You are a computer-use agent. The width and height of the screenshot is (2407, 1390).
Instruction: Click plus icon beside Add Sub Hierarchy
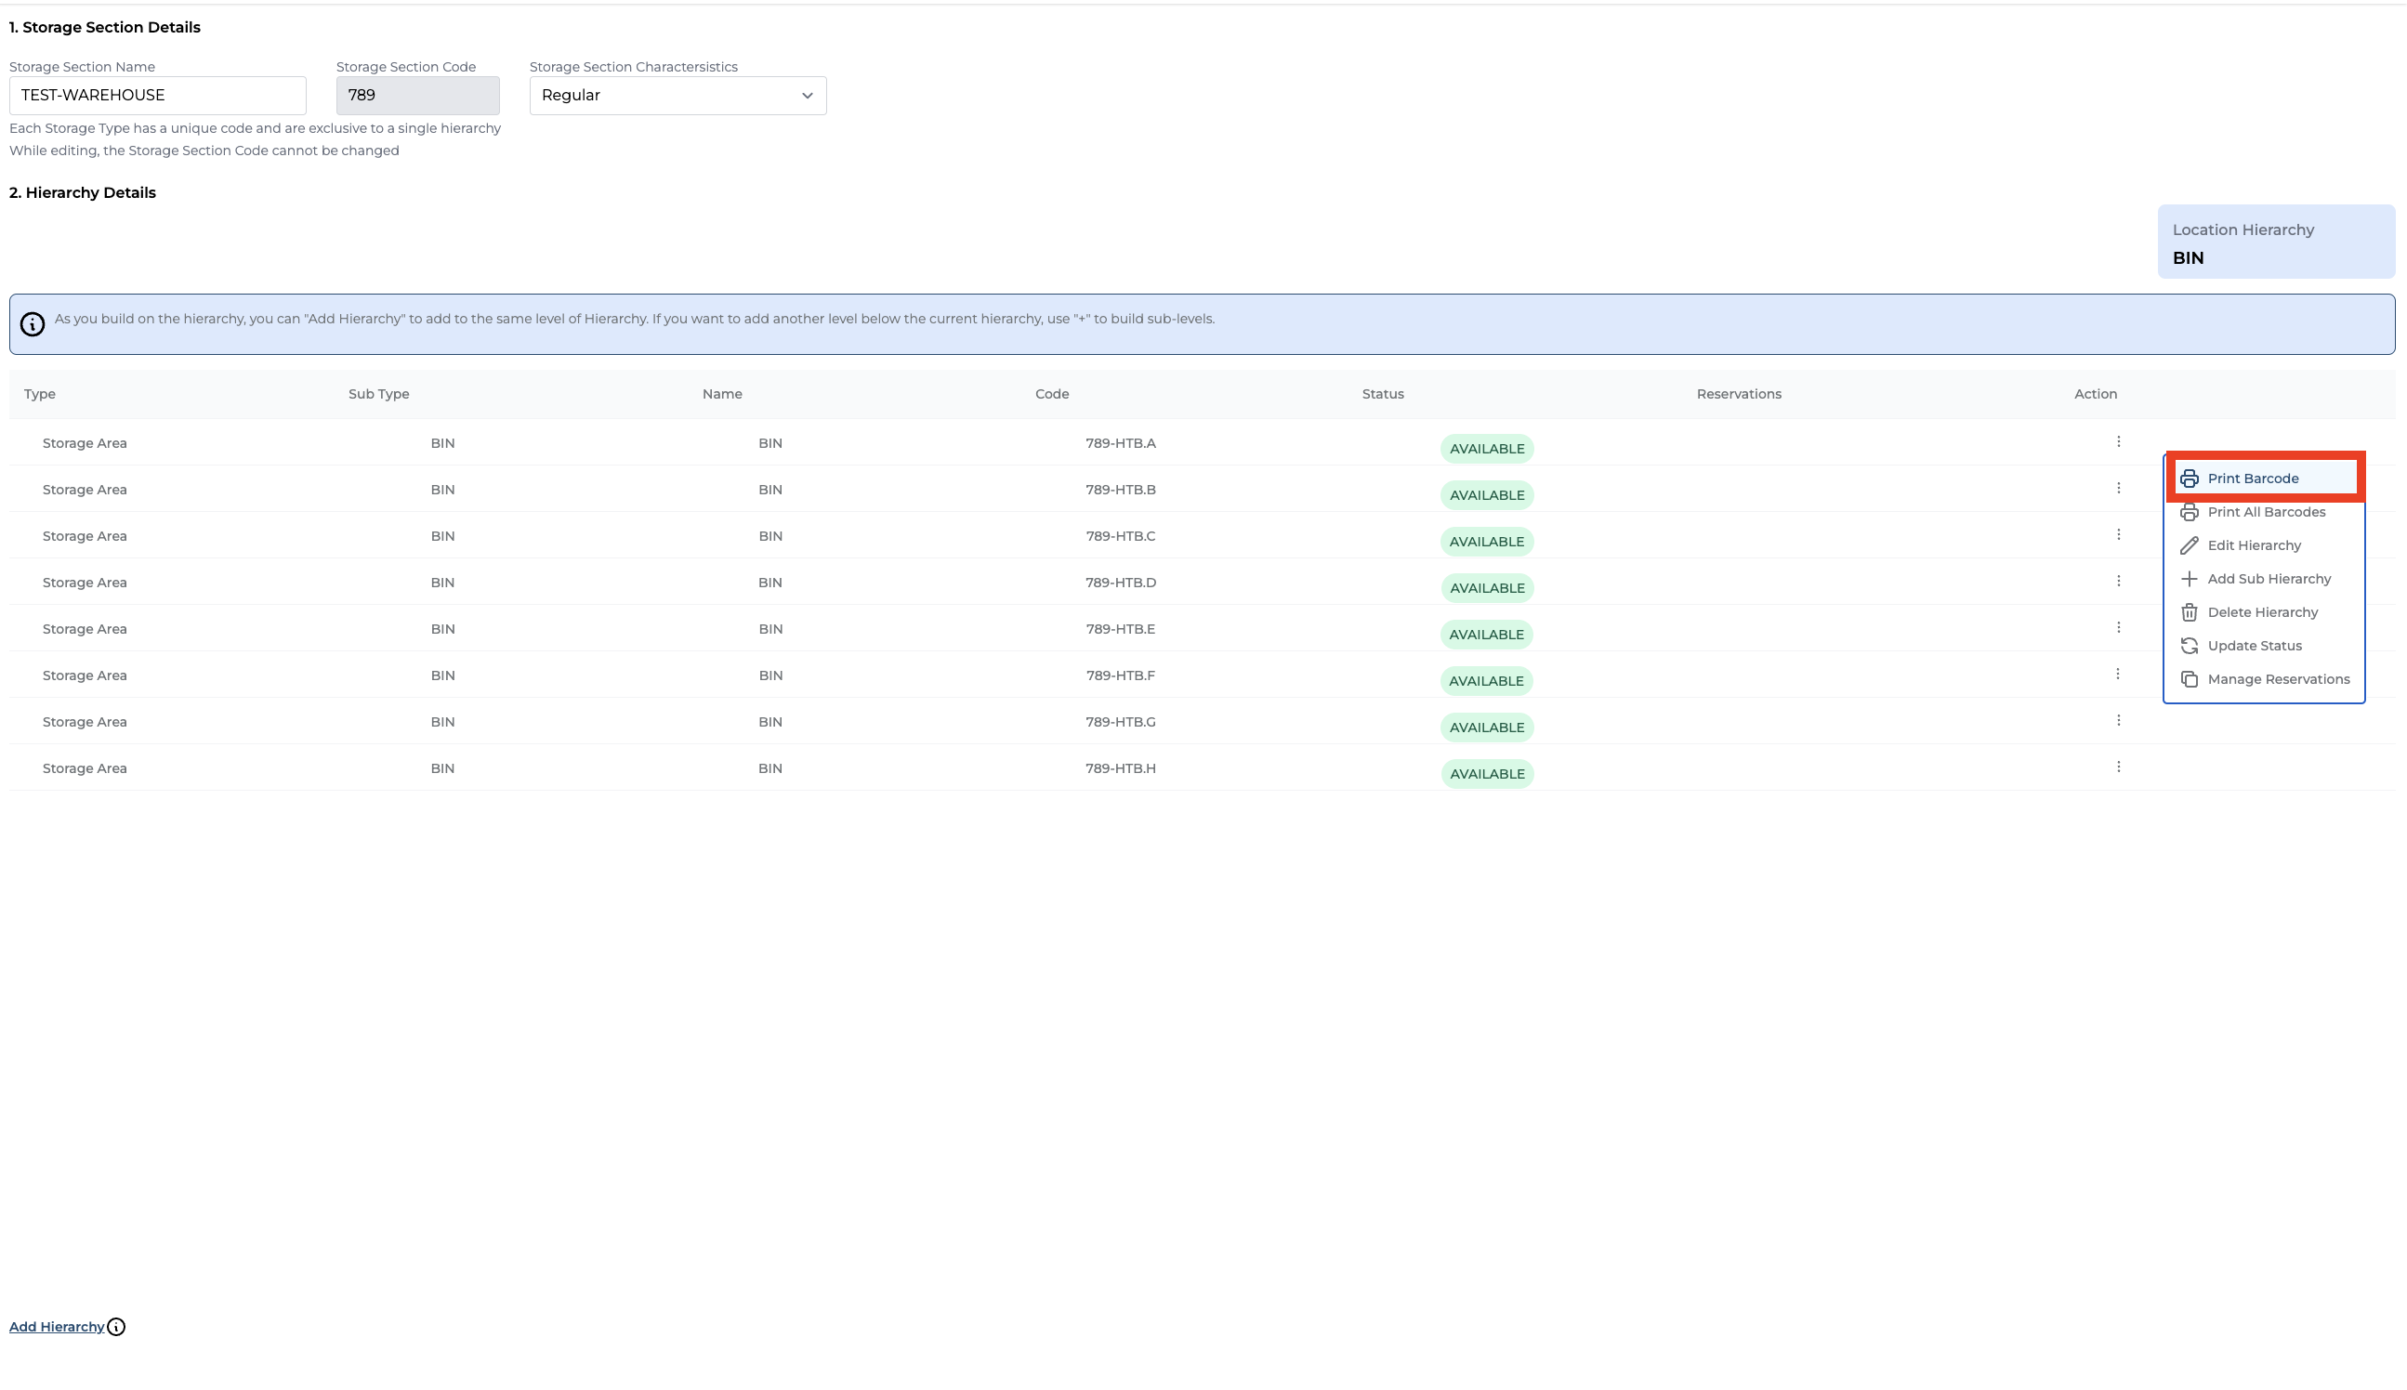click(x=2189, y=580)
